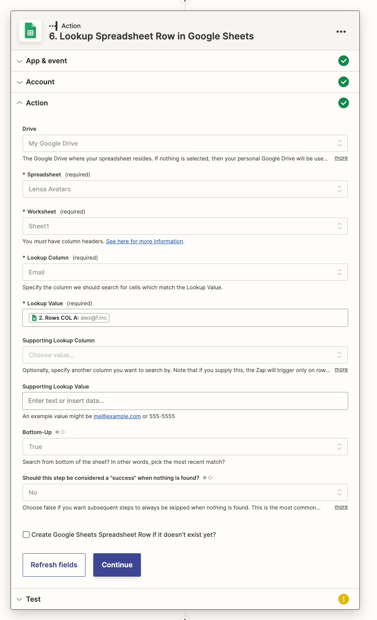Open the Spreadsheet Lensa Avatars dropdown
The height and width of the screenshot is (620, 377).
pos(185,189)
